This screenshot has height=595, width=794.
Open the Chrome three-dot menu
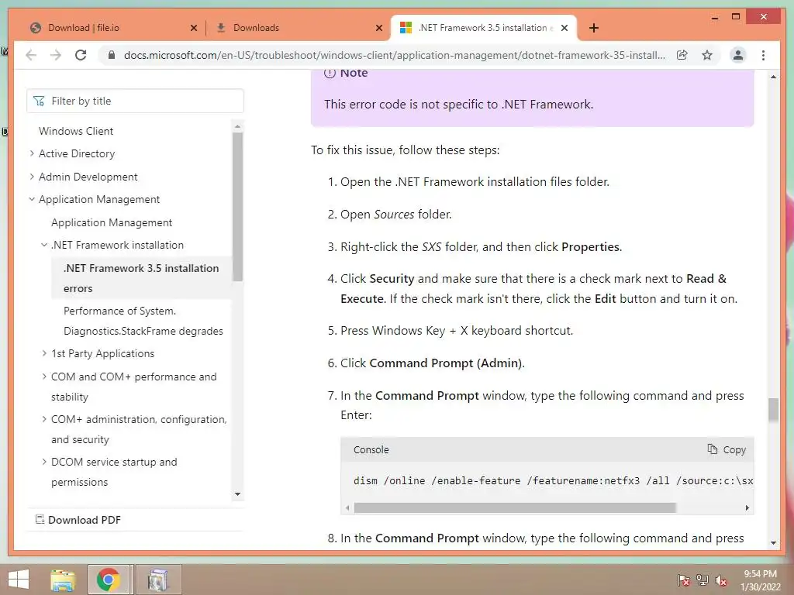[763, 55]
